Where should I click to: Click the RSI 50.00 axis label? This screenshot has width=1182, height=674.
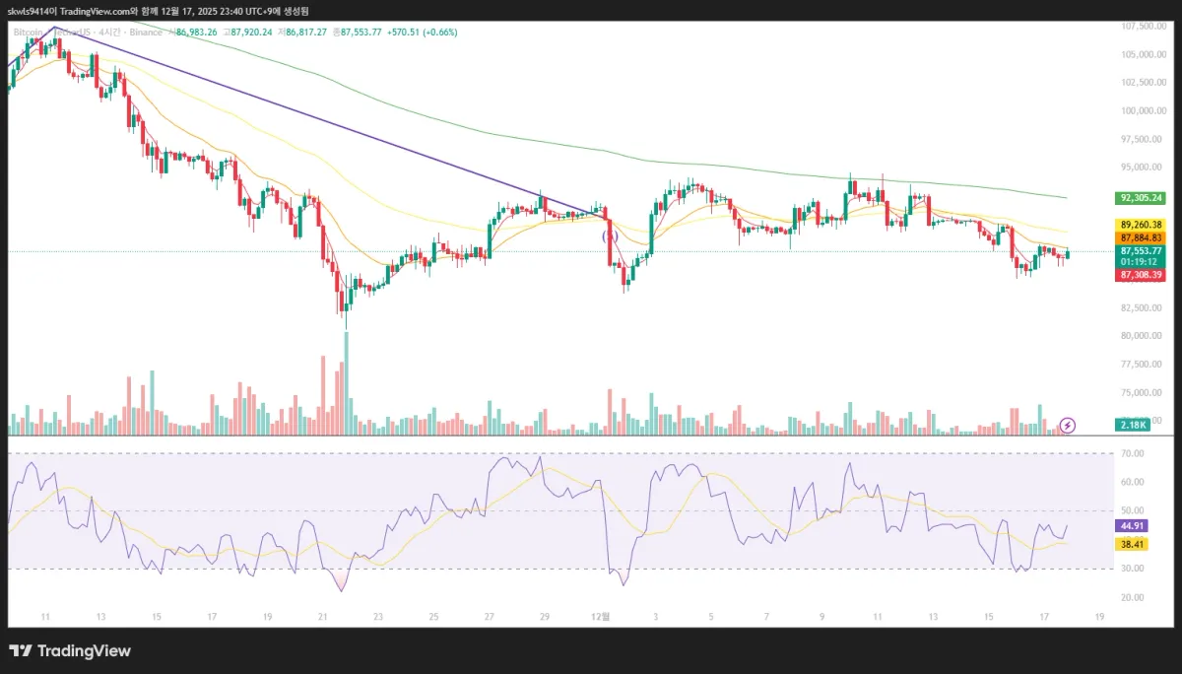pos(1133,510)
